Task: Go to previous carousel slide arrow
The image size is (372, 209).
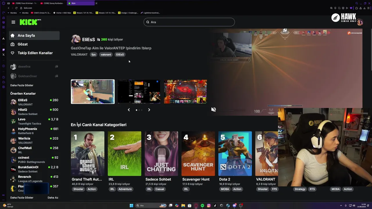Action: tap(129, 110)
